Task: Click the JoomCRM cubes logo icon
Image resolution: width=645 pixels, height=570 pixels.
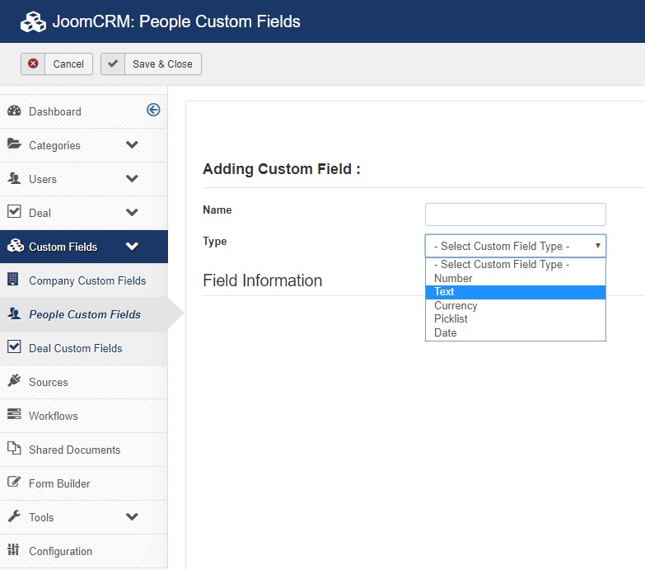Action: point(33,21)
